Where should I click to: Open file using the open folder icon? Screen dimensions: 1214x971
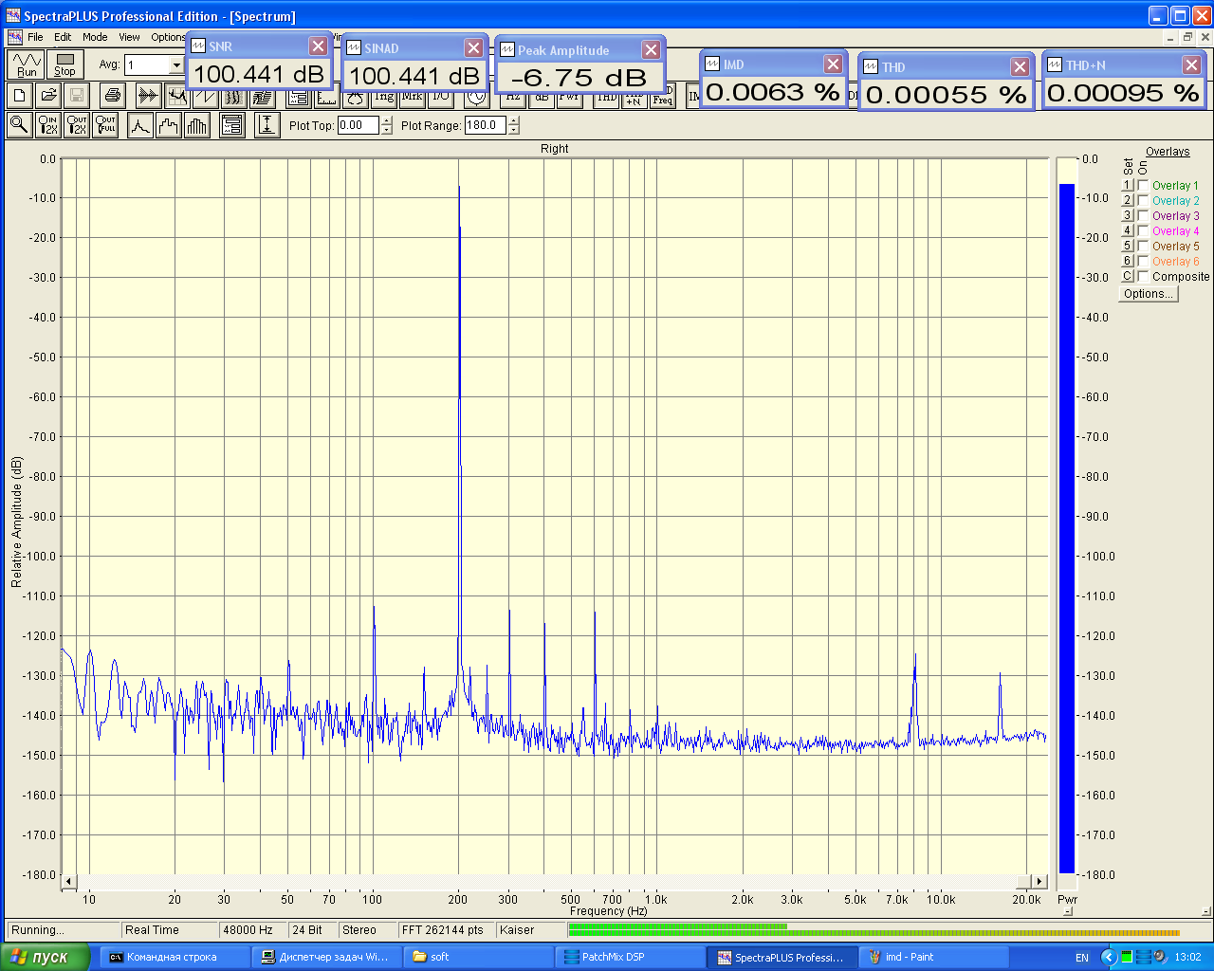(x=48, y=95)
